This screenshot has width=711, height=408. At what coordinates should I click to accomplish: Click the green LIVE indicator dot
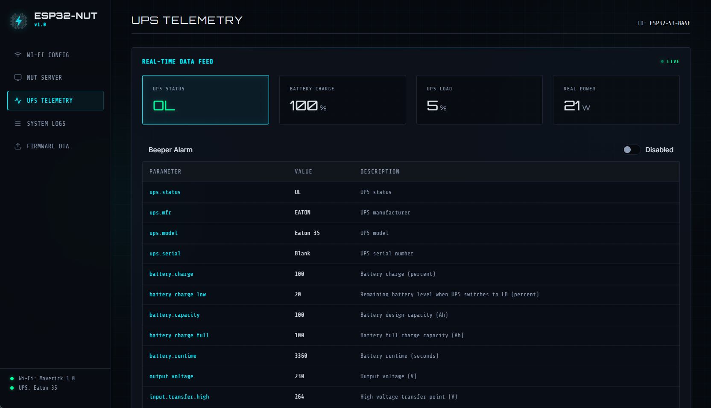662,61
